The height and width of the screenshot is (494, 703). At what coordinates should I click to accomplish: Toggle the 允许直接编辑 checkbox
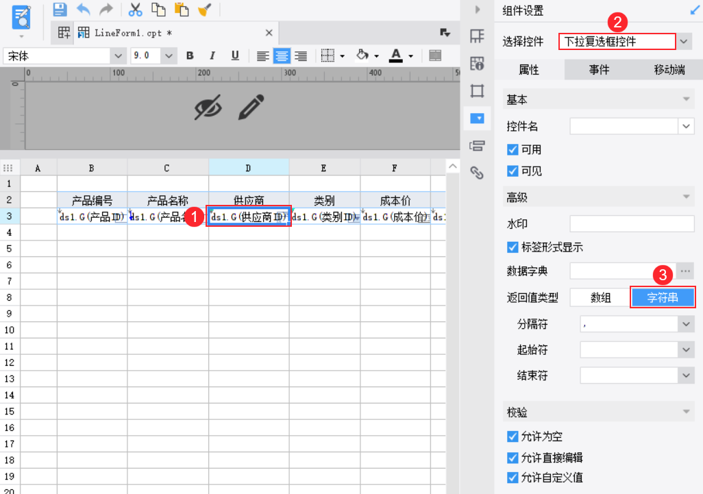(x=513, y=458)
